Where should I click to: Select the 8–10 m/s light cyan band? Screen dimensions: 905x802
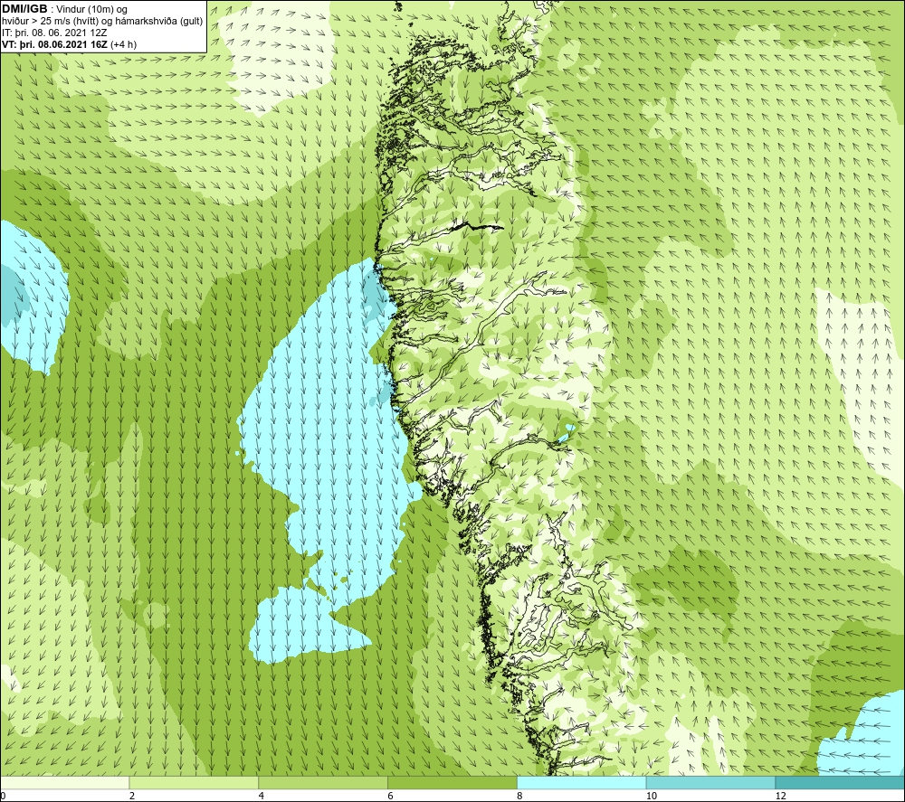582,782
